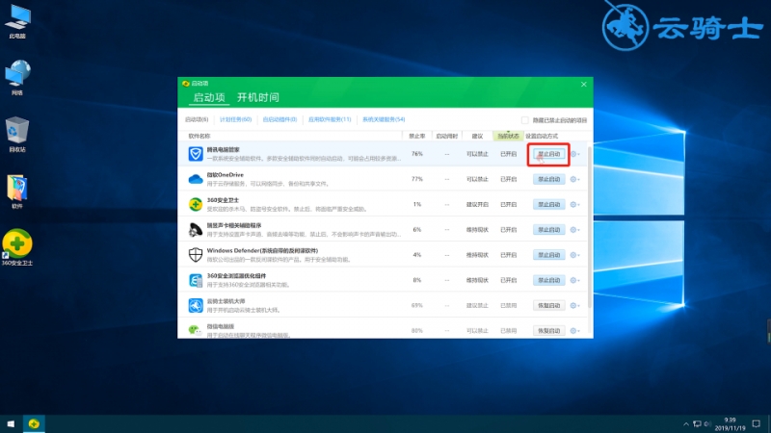Click 微软OneDrive name text
This screenshot has width=771, height=433.
[x=225, y=175]
